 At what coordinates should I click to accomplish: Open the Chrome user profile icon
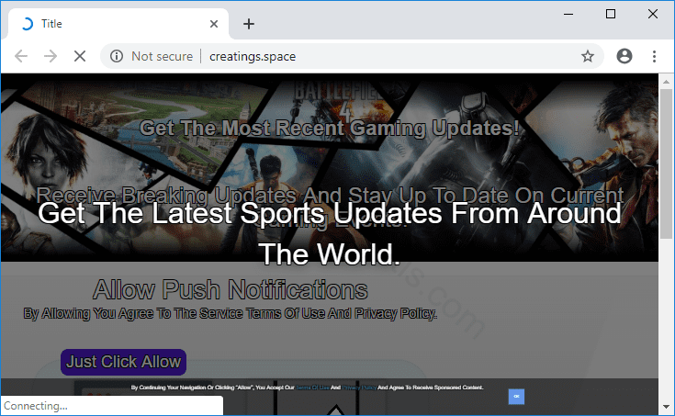pos(624,56)
